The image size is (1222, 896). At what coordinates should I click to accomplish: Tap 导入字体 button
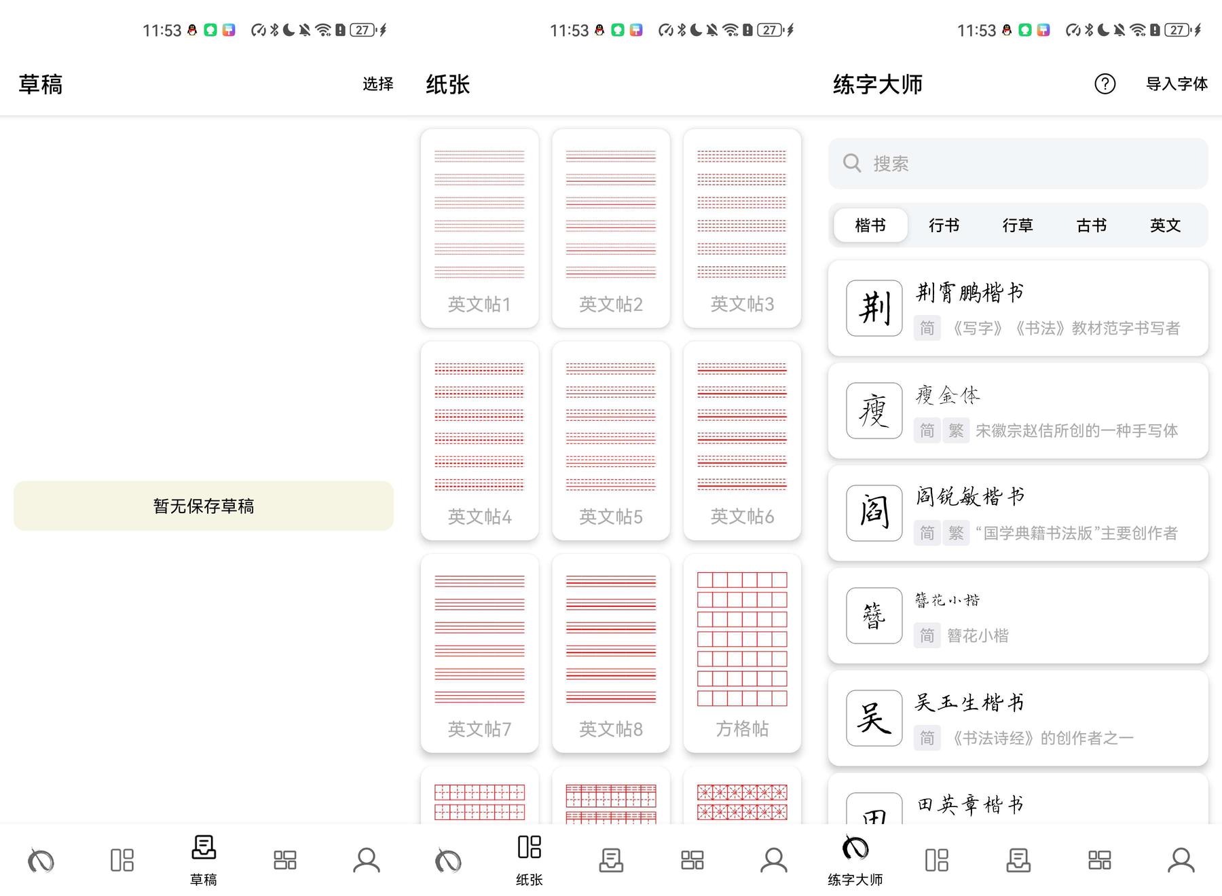click(1177, 83)
